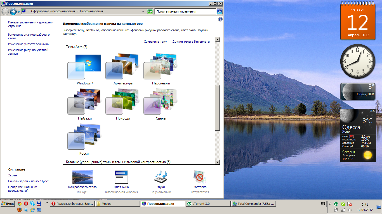This screenshot has height=214, width=382.
Task: Show hidden tray icons with chevron
Action: [x=330, y=204]
